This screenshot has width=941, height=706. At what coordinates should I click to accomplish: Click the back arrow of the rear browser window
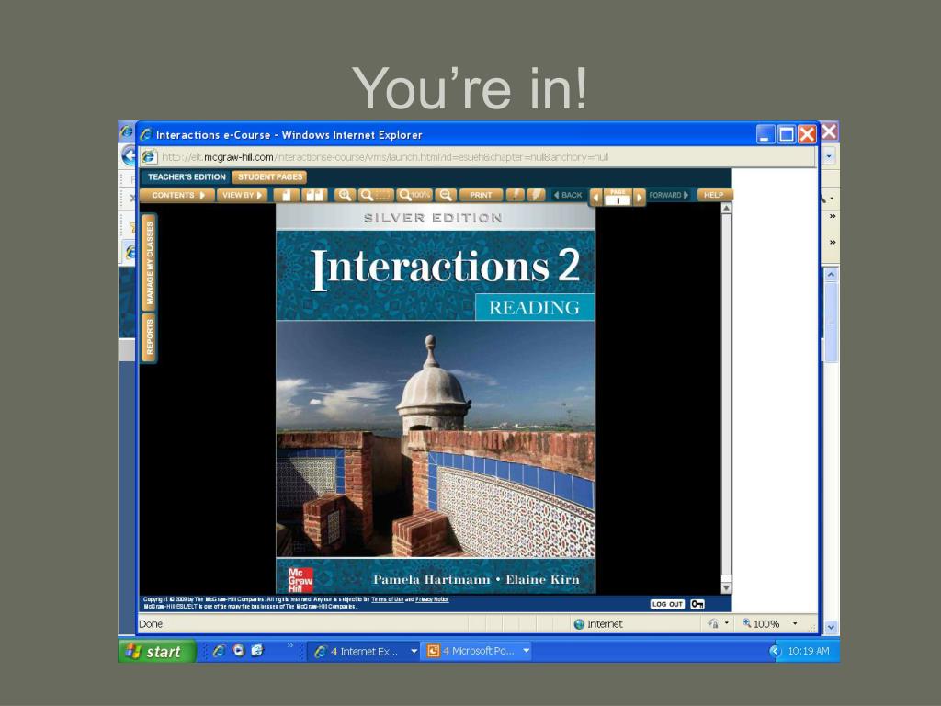[x=129, y=156]
